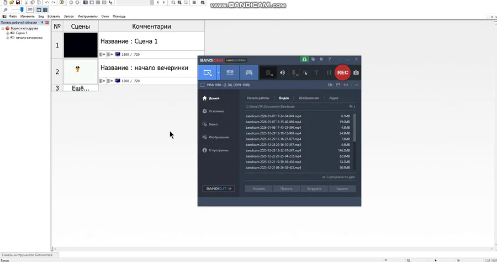Select начало вечеринки in the workspace tree
This screenshot has width=497, height=262.
pyautogui.click(x=29, y=38)
